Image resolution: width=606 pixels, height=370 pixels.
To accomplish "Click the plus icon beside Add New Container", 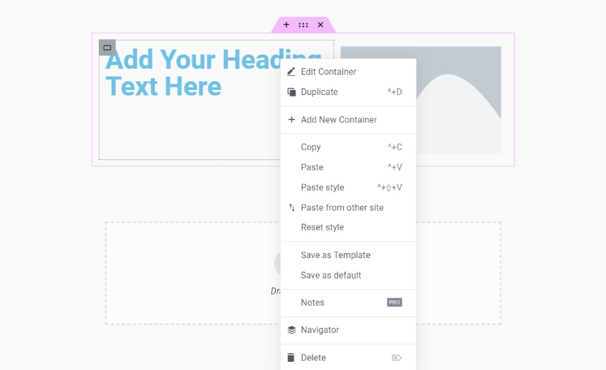I will 291,119.
